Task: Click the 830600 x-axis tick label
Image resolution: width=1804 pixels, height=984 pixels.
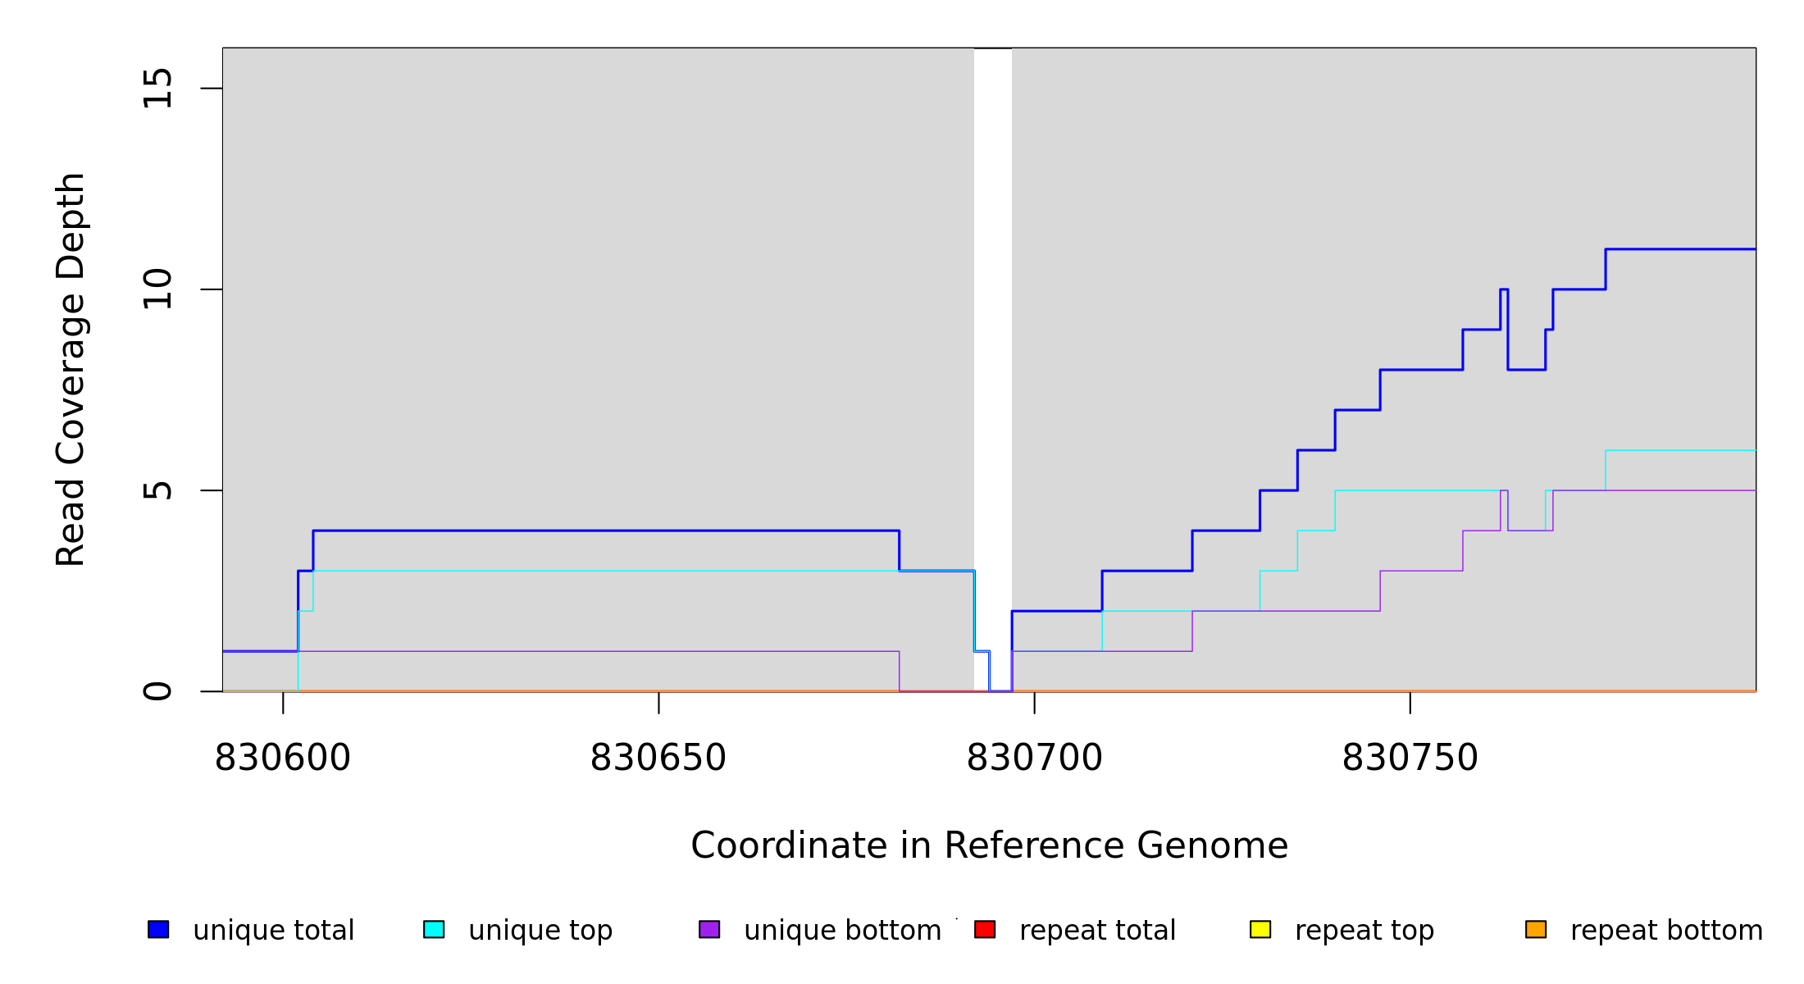Action: click(283, 758)
